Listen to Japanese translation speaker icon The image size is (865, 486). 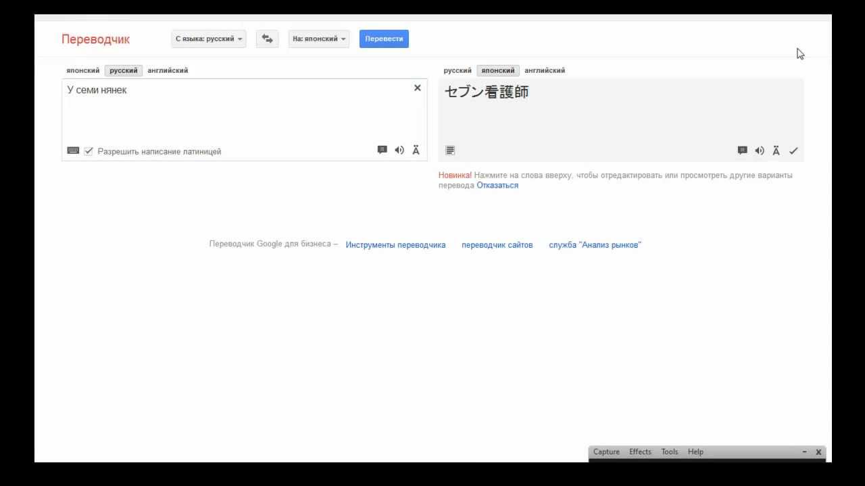click(x=760, y=151)
